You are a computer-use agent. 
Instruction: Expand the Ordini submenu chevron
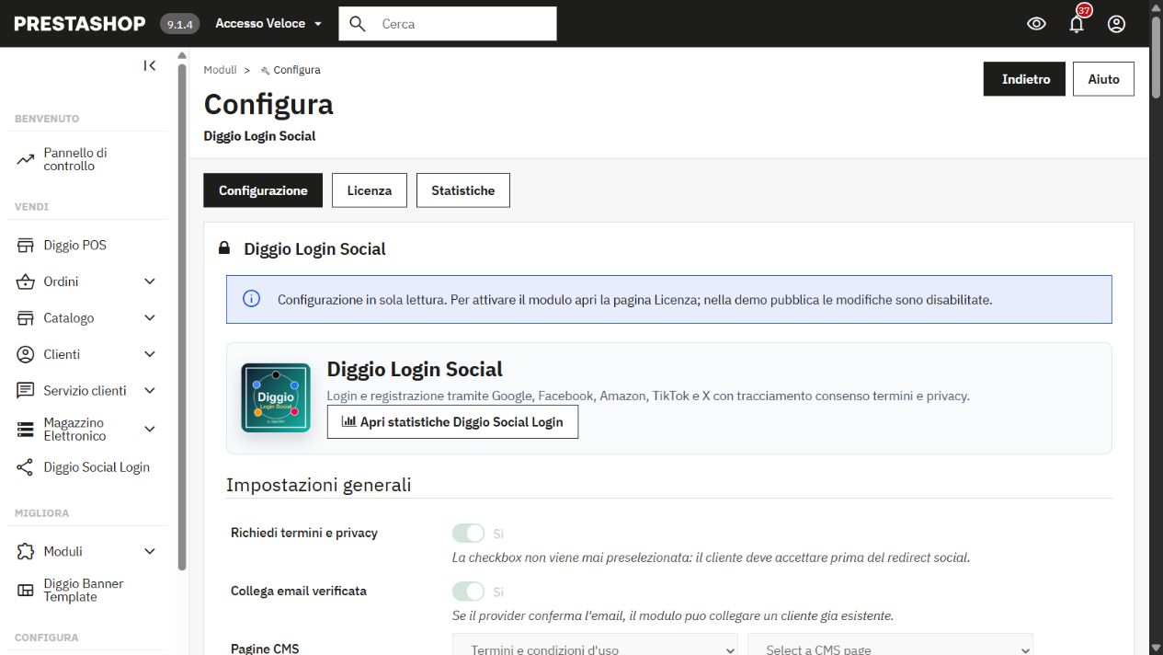(150, 282)
